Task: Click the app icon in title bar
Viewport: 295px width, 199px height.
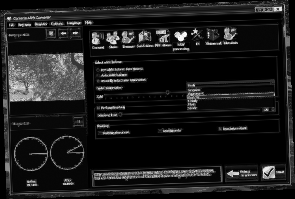Action: 9,18
